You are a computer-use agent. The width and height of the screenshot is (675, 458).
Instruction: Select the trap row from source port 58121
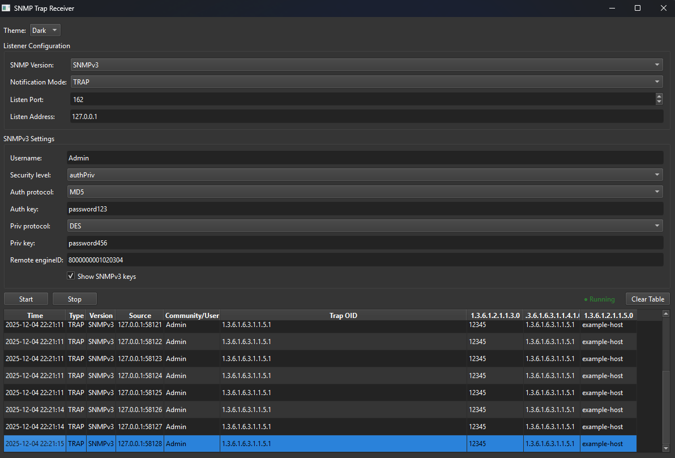pos(227,324)
